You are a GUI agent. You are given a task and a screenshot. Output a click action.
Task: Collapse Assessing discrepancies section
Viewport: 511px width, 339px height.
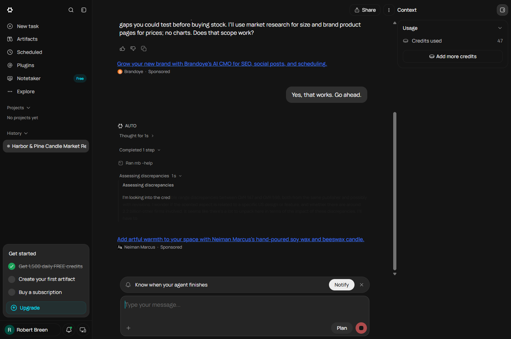pos(150,176)
